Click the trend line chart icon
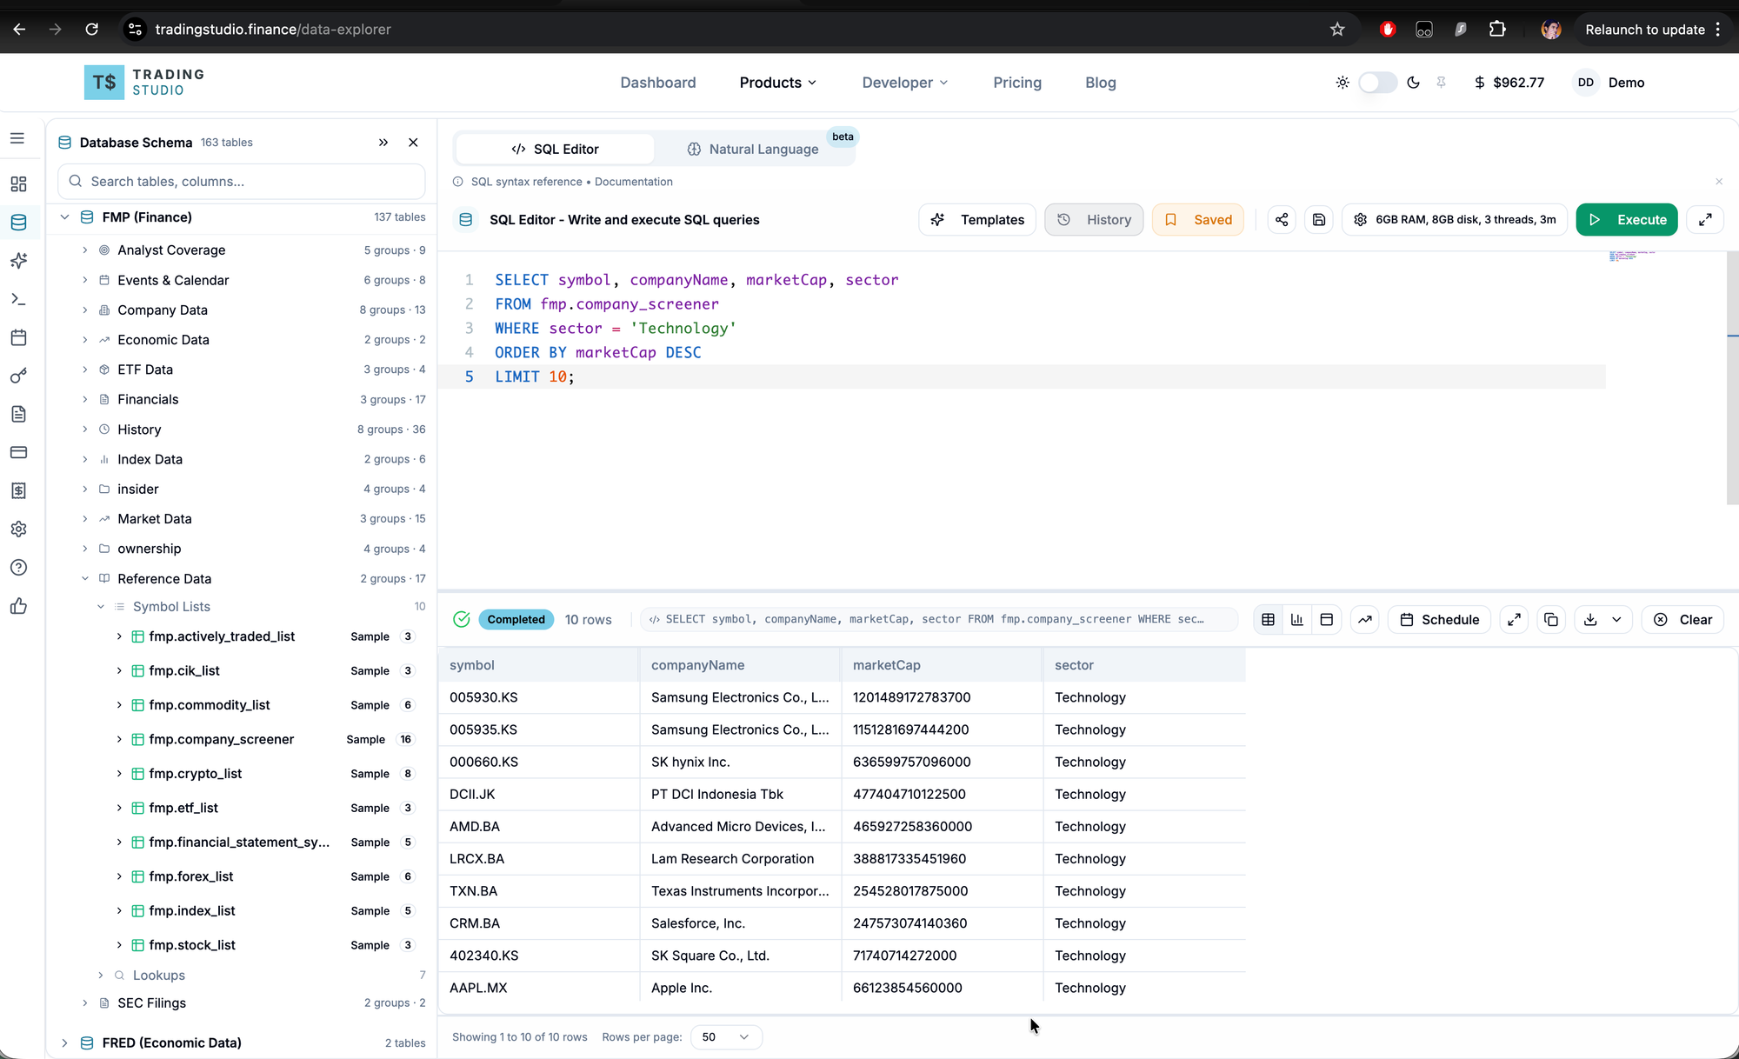The image size is (1739, 1059). click(x=1365, y=620)
